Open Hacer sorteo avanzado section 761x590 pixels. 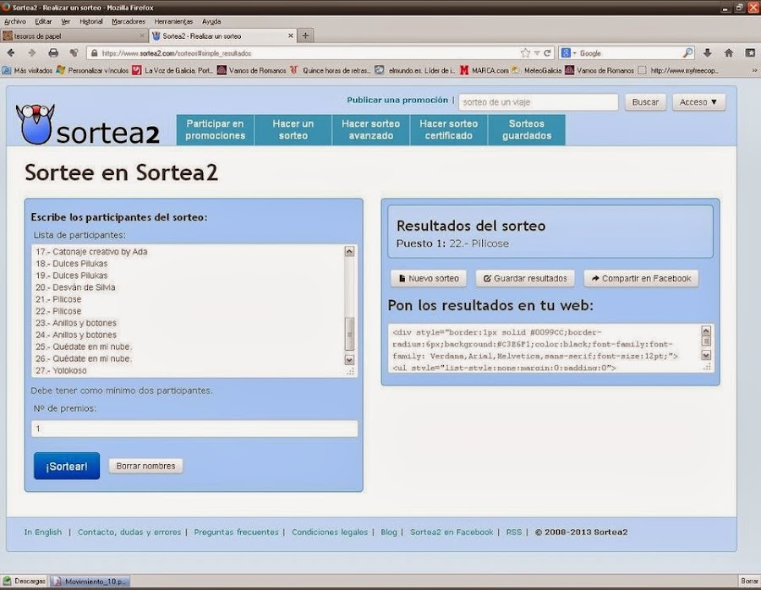[371, 130]
